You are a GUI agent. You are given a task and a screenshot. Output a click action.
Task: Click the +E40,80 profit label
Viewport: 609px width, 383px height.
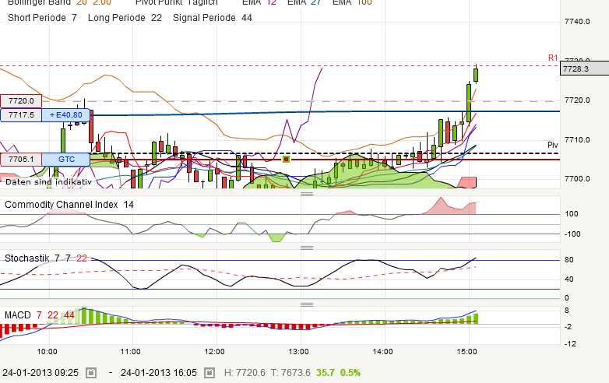pyautogui.click(x=66, y=115)
